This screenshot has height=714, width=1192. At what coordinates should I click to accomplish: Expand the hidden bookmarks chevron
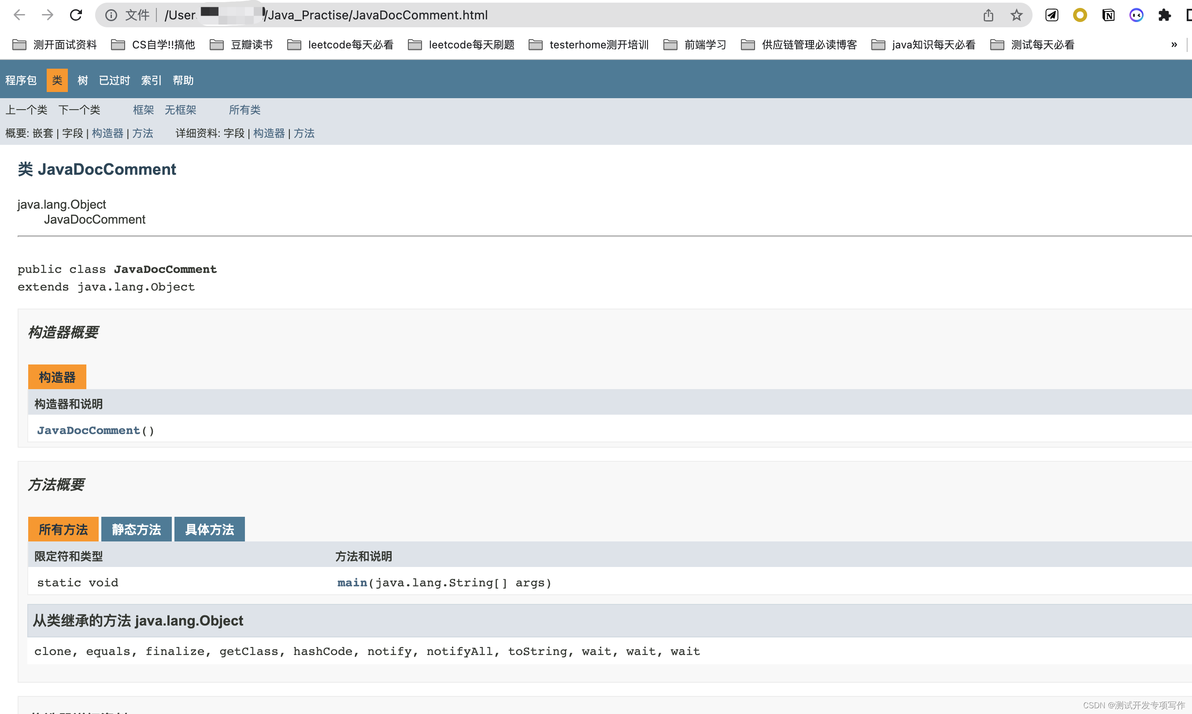click(x=1173, y=45)
